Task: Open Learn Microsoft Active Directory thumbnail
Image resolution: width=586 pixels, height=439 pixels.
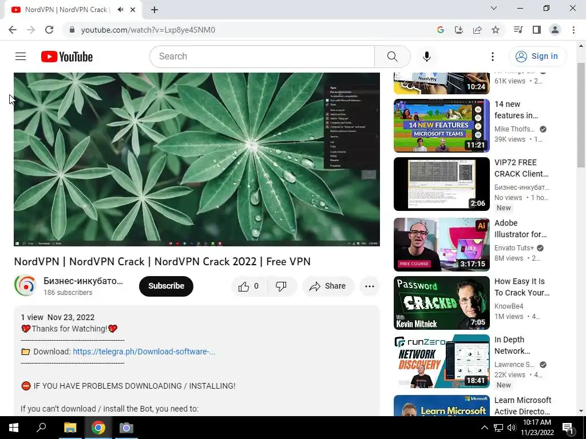Action: point(442,405)
